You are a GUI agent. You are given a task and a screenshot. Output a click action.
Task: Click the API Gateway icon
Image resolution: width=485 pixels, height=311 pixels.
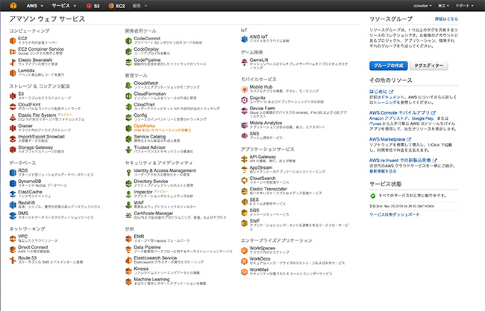[x=244, y=159]
